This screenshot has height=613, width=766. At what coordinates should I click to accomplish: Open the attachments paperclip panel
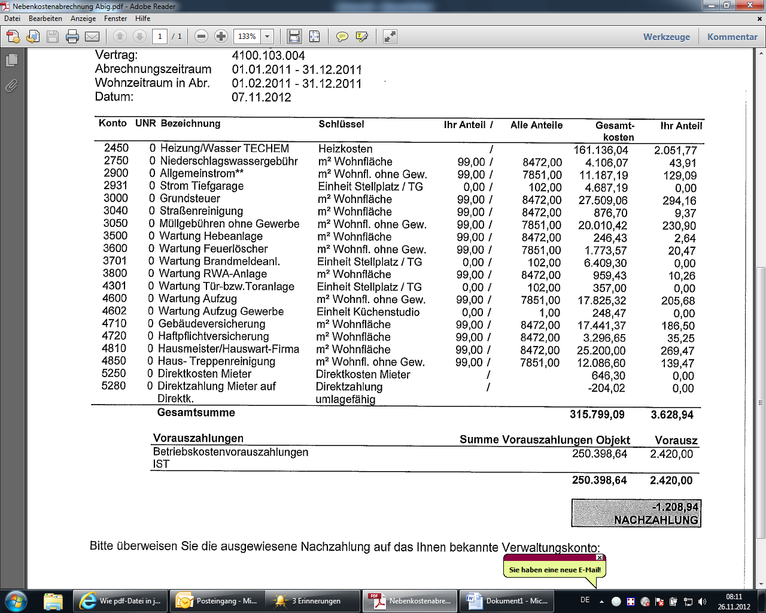coord(11,86)
